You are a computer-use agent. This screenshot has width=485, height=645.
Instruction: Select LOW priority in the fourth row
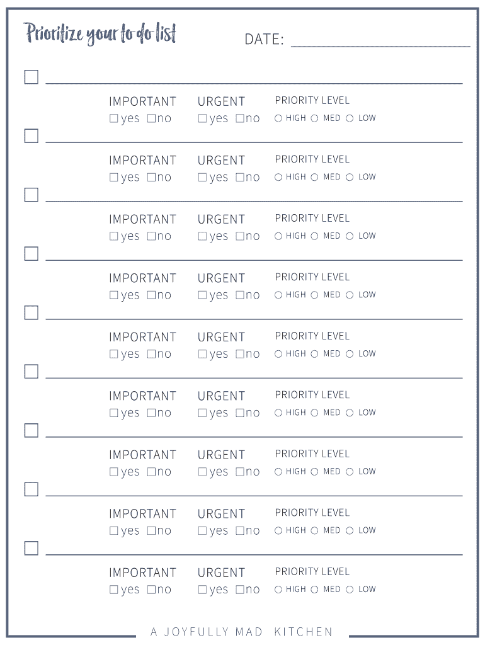click(x=350, y=295)
